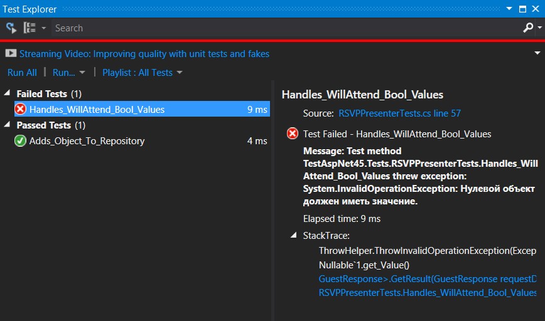Open Playlist : All Tests dropdown

point(142,73)
